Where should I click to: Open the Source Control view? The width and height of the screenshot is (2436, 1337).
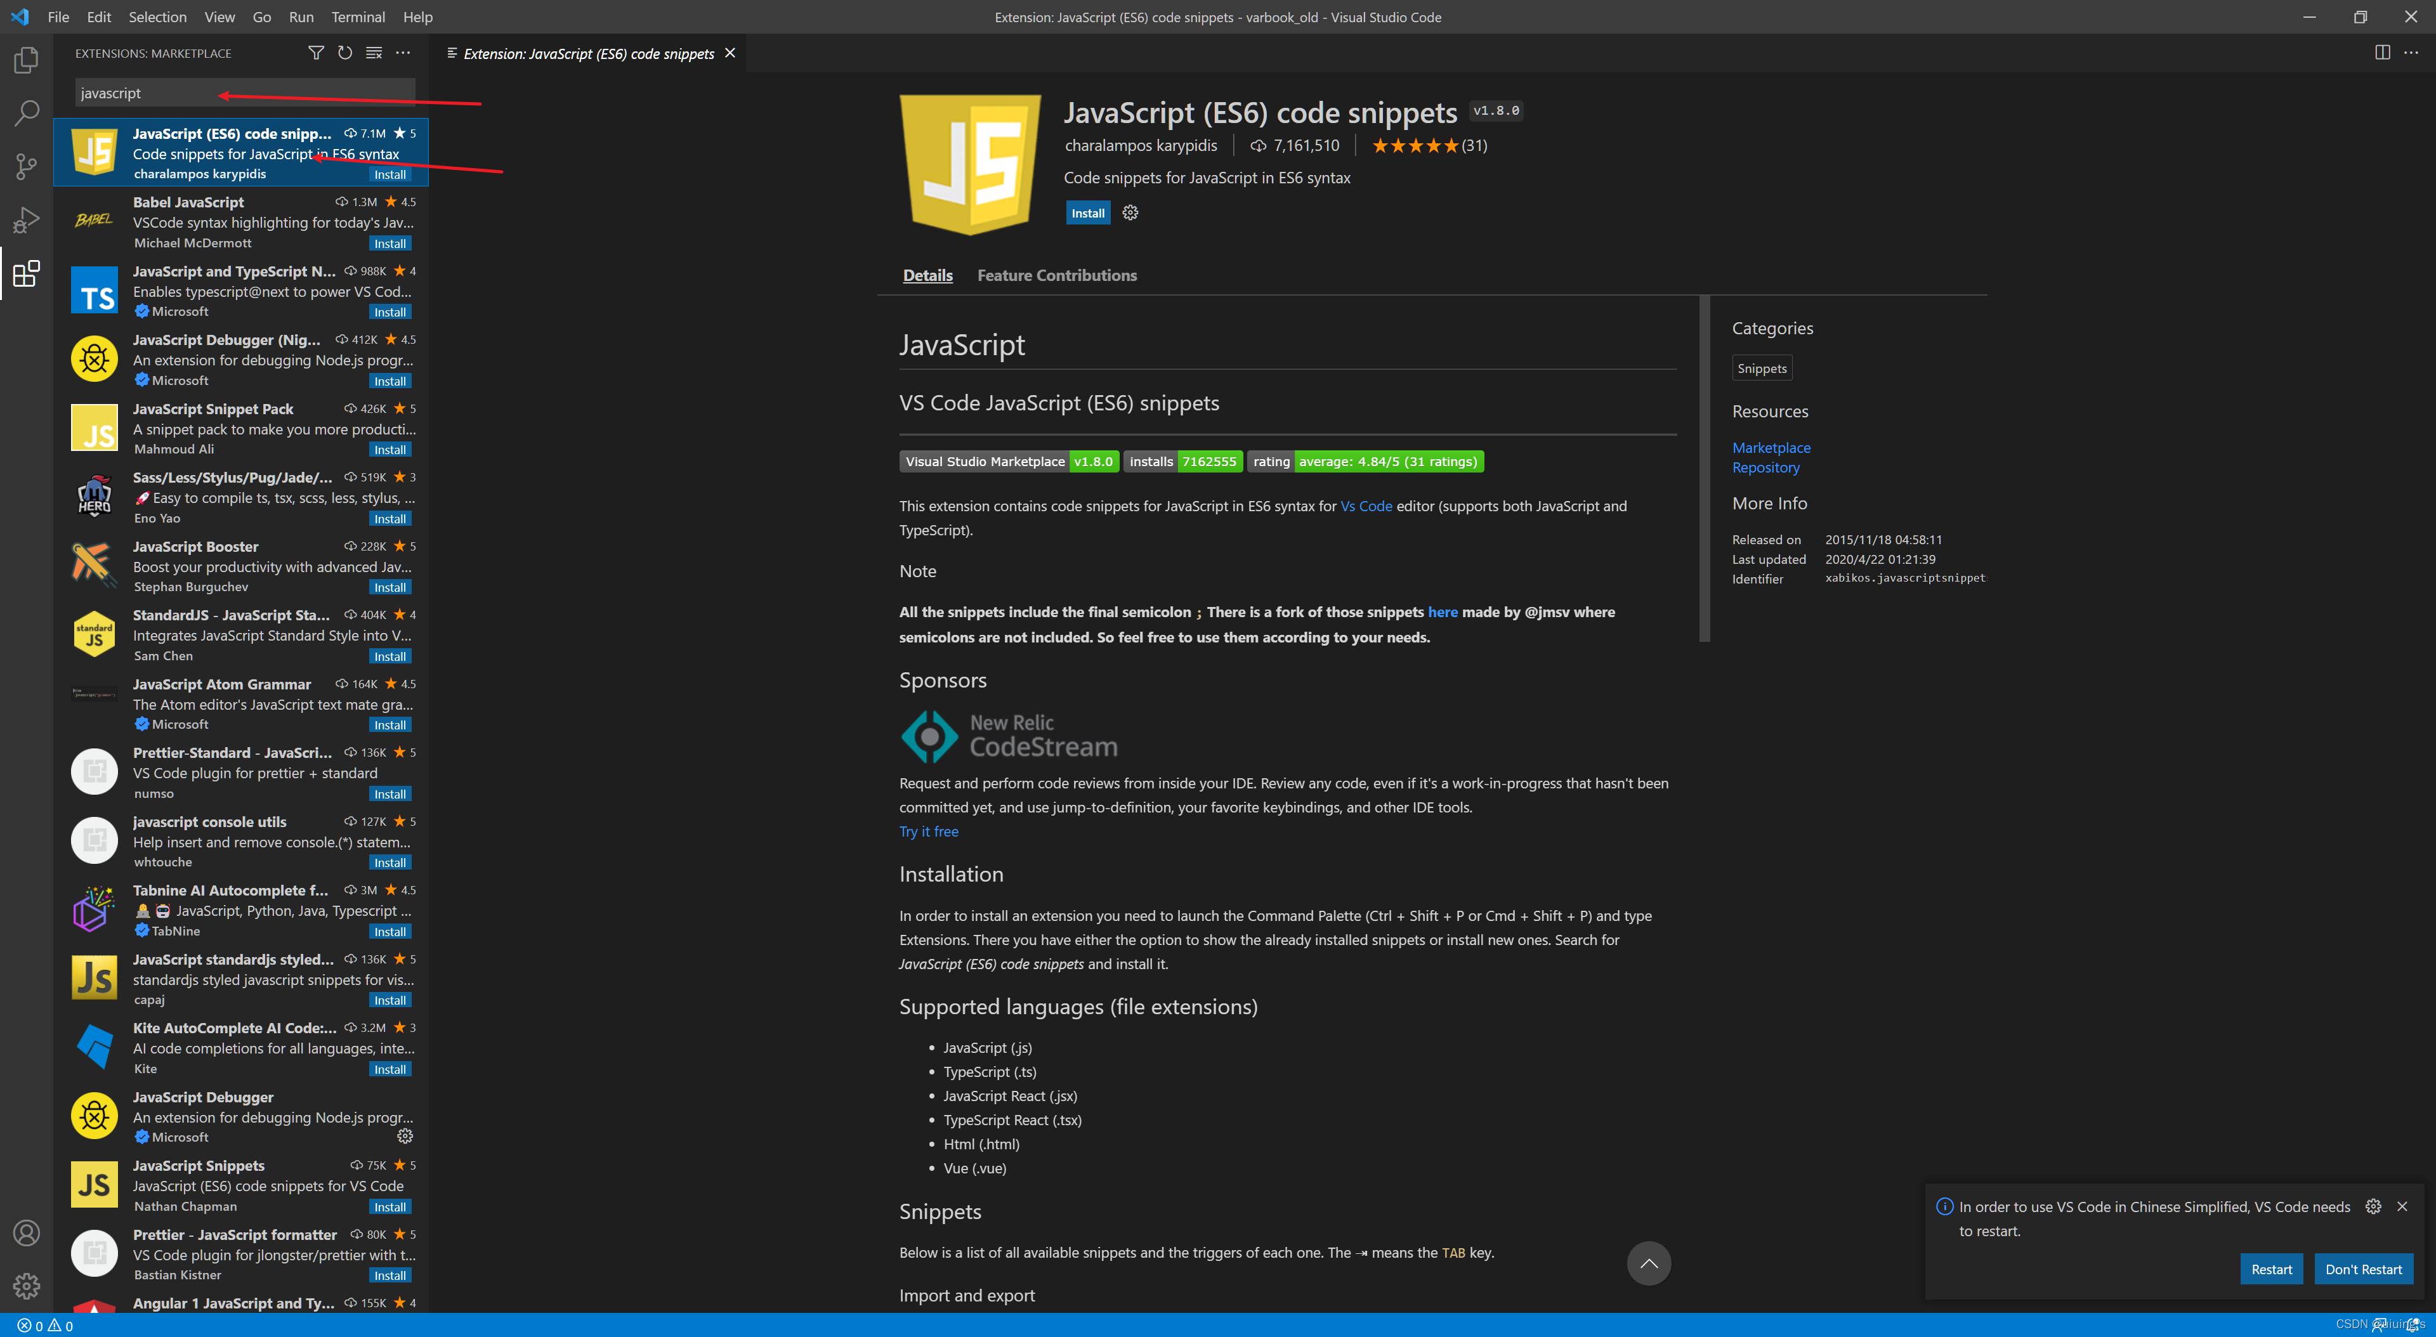pyautogui.click(x=27, y=167)
